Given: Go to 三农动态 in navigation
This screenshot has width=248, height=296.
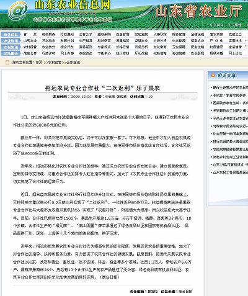Looking at the screenshot, I should 48,41.
